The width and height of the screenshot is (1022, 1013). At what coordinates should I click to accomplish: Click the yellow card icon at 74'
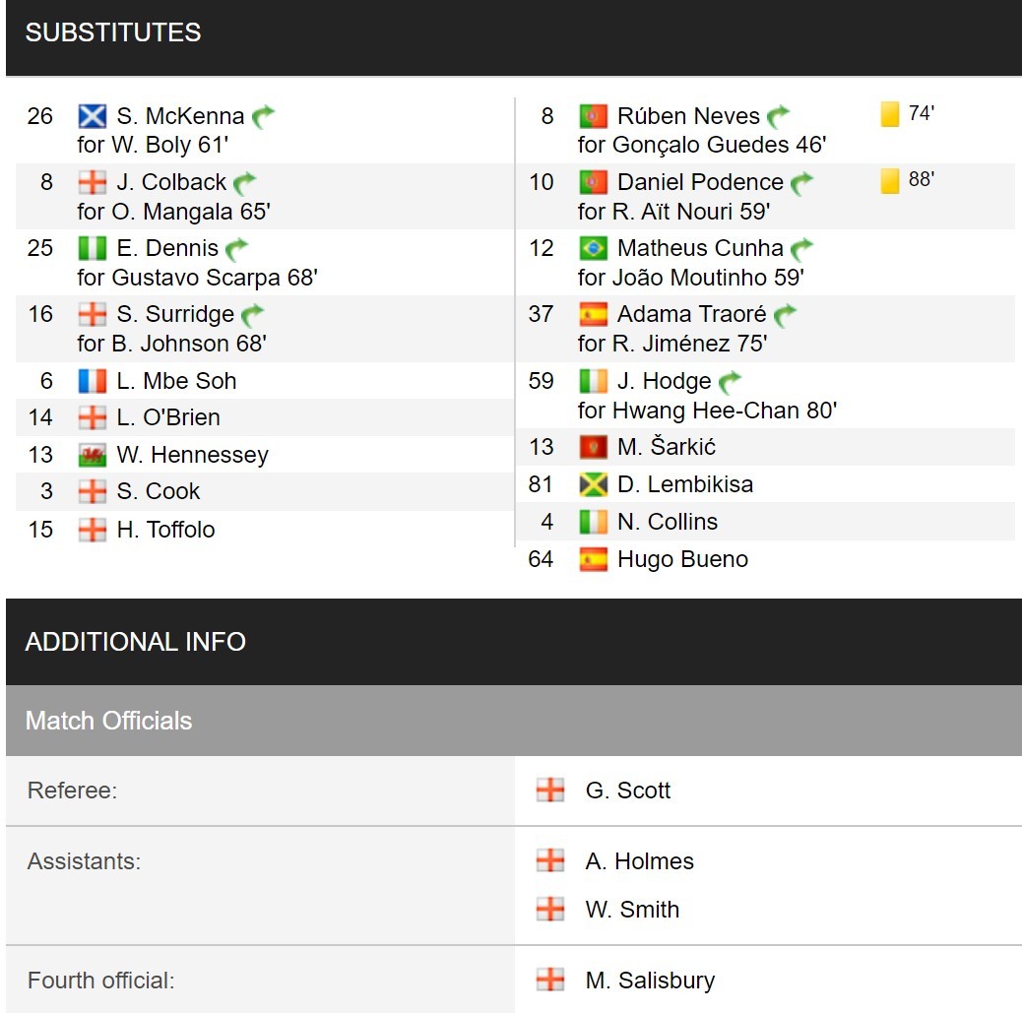pyautogui.click(x=890, y=114)
